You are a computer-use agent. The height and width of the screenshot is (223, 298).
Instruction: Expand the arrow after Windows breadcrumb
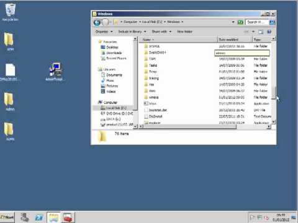click(183, 22)
